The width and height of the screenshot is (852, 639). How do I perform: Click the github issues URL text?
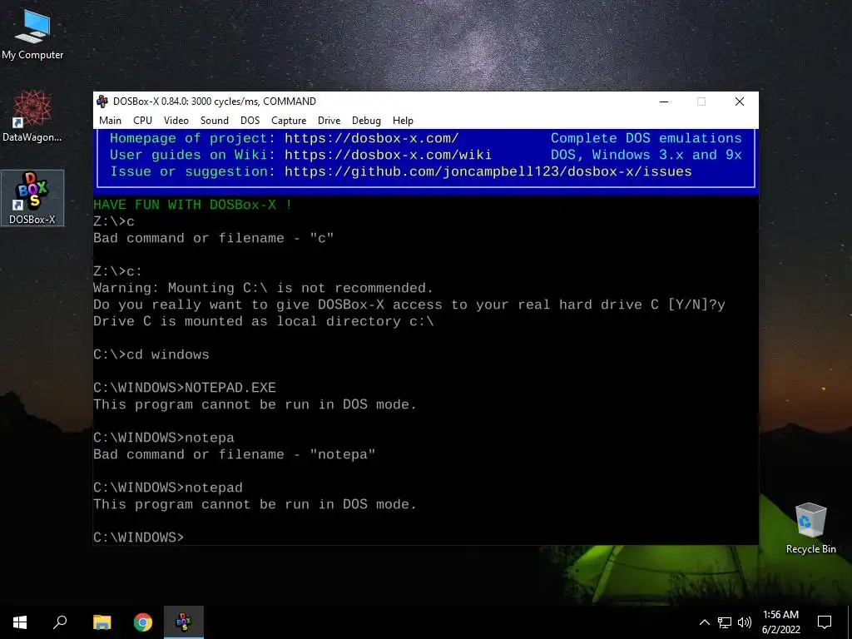(x=488, y=171)
